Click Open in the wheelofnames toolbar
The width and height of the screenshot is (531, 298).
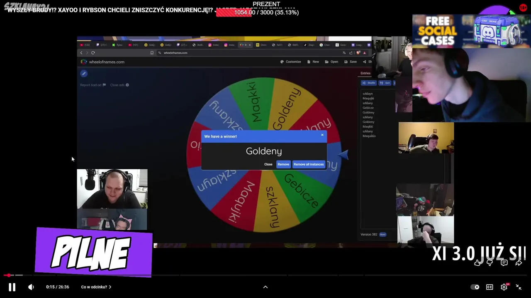coord(331,62)
